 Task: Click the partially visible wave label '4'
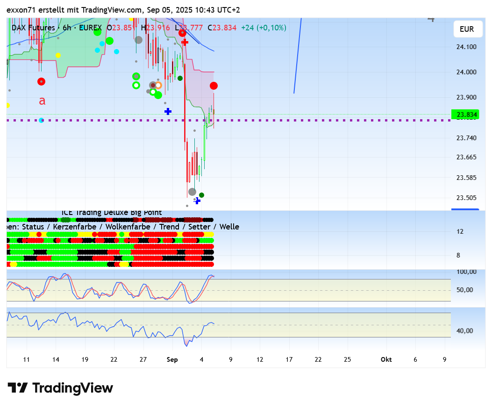tap(431, 19)
